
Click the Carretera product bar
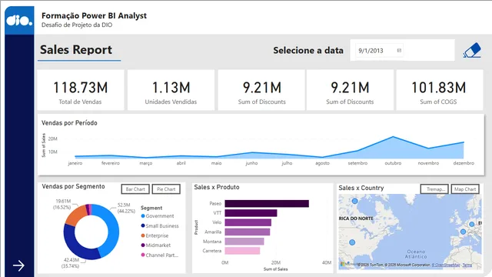point(242,251)
